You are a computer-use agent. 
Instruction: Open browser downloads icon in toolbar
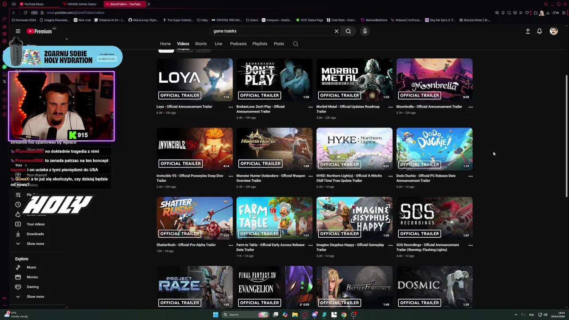tap(548, 12)
